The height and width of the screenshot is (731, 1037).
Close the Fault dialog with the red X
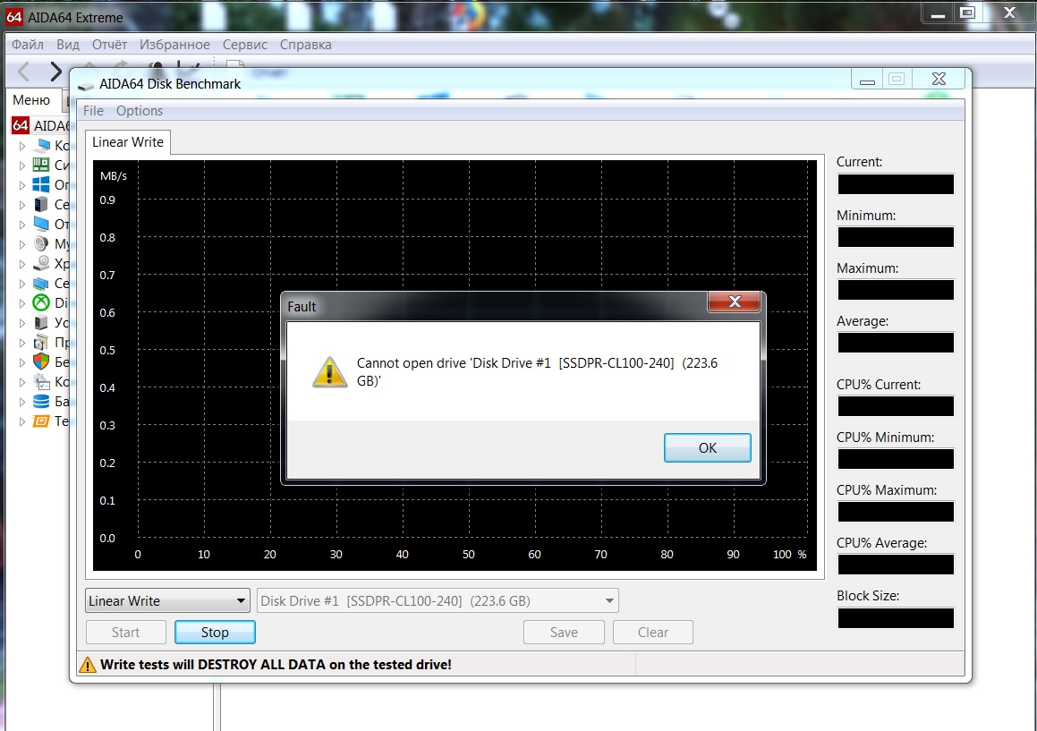click(734, 302)
